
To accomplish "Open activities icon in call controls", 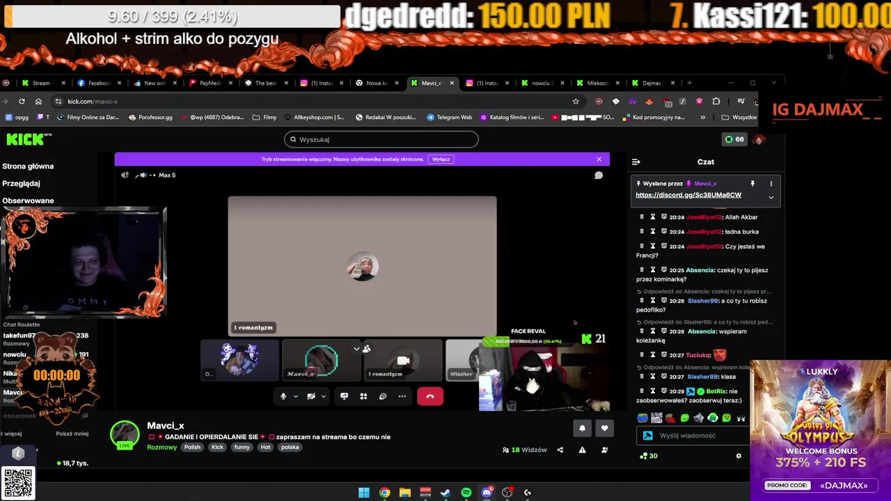I will click(363, 396).
